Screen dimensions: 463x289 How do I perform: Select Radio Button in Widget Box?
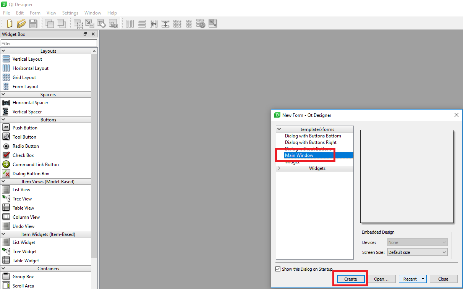point(26,146)
